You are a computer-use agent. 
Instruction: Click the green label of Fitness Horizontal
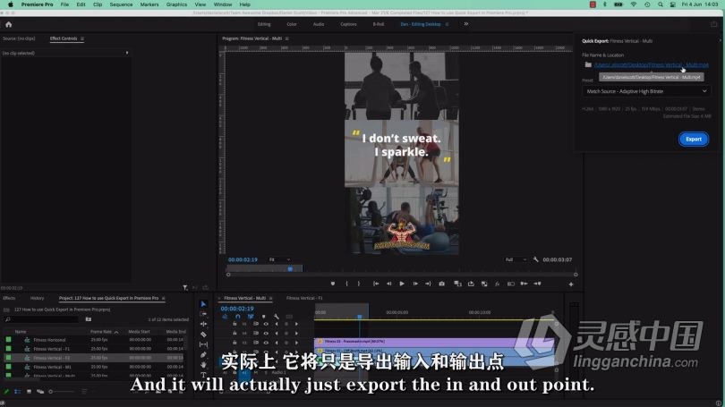[8, 340]
